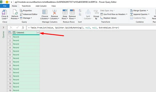The height and width of the screenshot is (92, 156).
Task: Click Combine Files
Action: coord(138,18)
